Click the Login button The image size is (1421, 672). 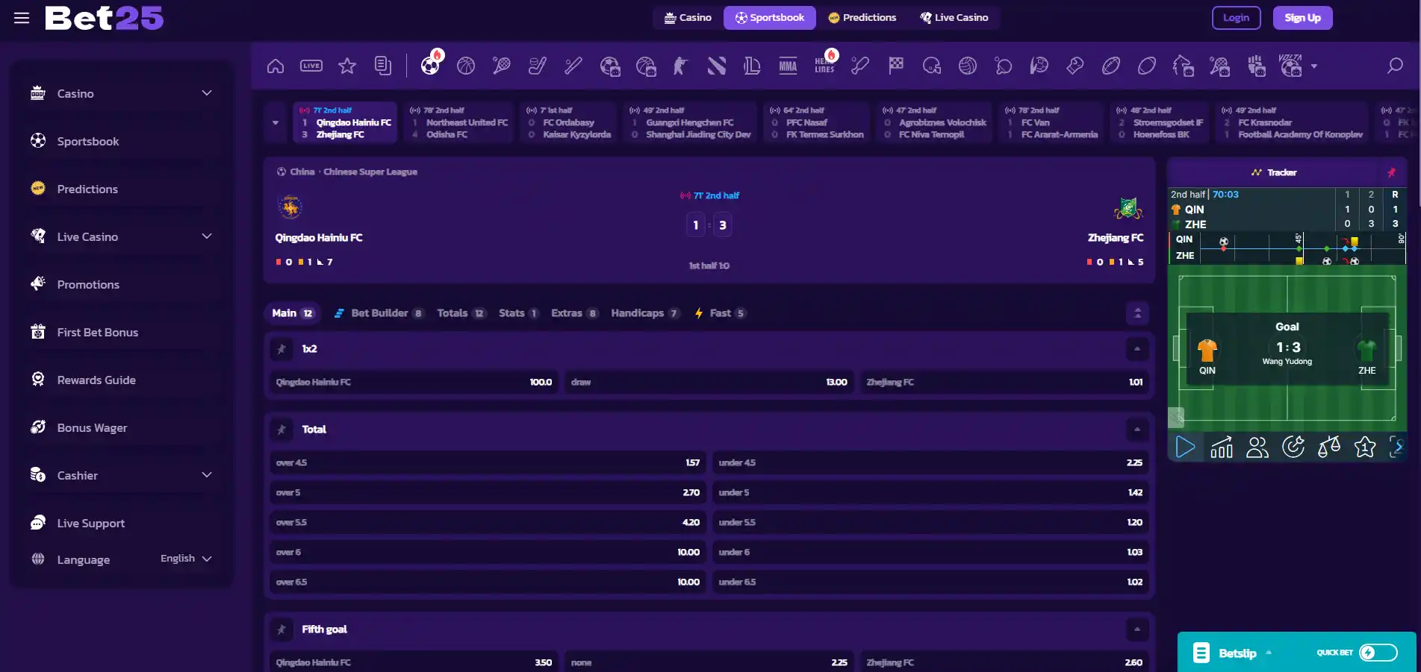click(1236, 18)
